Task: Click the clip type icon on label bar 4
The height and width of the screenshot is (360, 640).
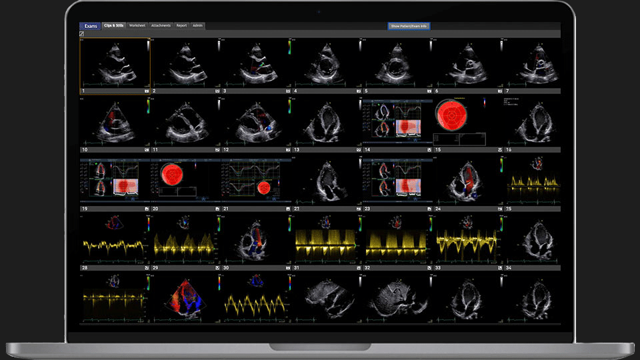Action: [x=359, y=91]
